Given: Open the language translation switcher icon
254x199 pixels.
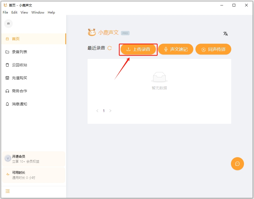Looking at the screenshot, I should [x=225, y=34].
